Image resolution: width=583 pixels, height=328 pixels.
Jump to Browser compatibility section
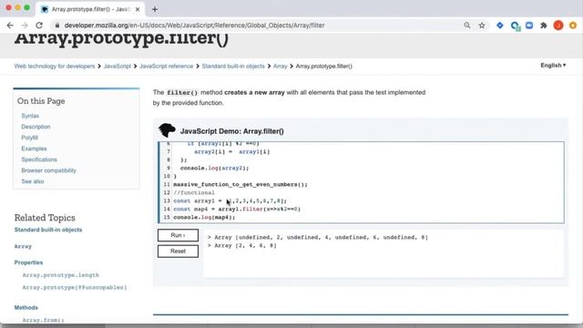click(x=48, y=170)
